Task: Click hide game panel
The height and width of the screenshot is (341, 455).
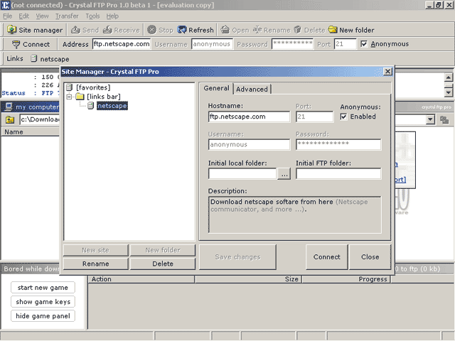Action: pyautogui.click(x=43, y=316)
